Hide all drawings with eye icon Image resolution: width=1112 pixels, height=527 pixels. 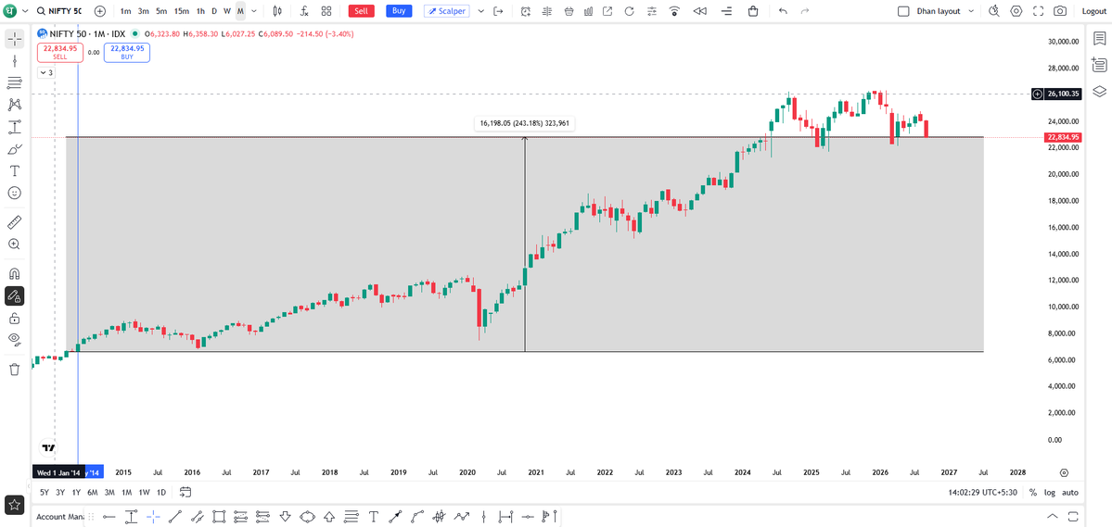pyautogui.click(x=14, y=339)
